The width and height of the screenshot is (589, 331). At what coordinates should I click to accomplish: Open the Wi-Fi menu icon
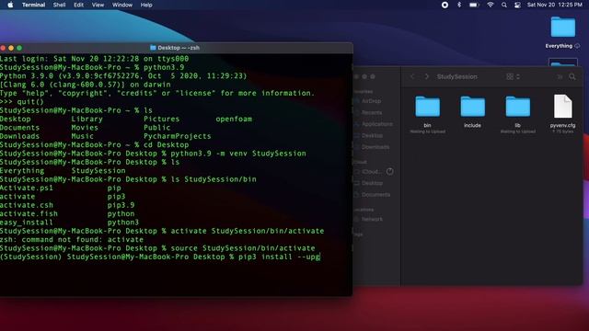tap(491, 5)
